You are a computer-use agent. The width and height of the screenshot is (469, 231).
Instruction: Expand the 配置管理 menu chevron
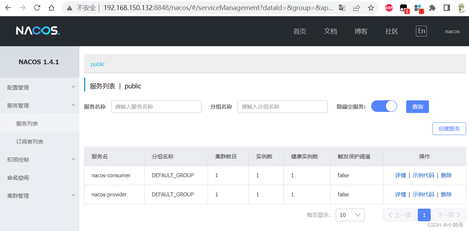(73, 87)
